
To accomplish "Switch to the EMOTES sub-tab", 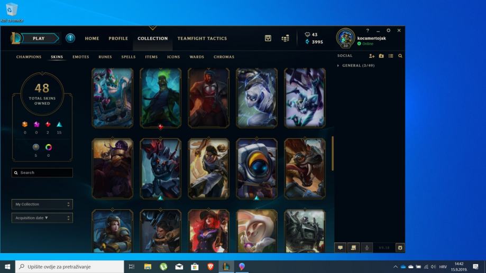I will click(x=80, y=57).
